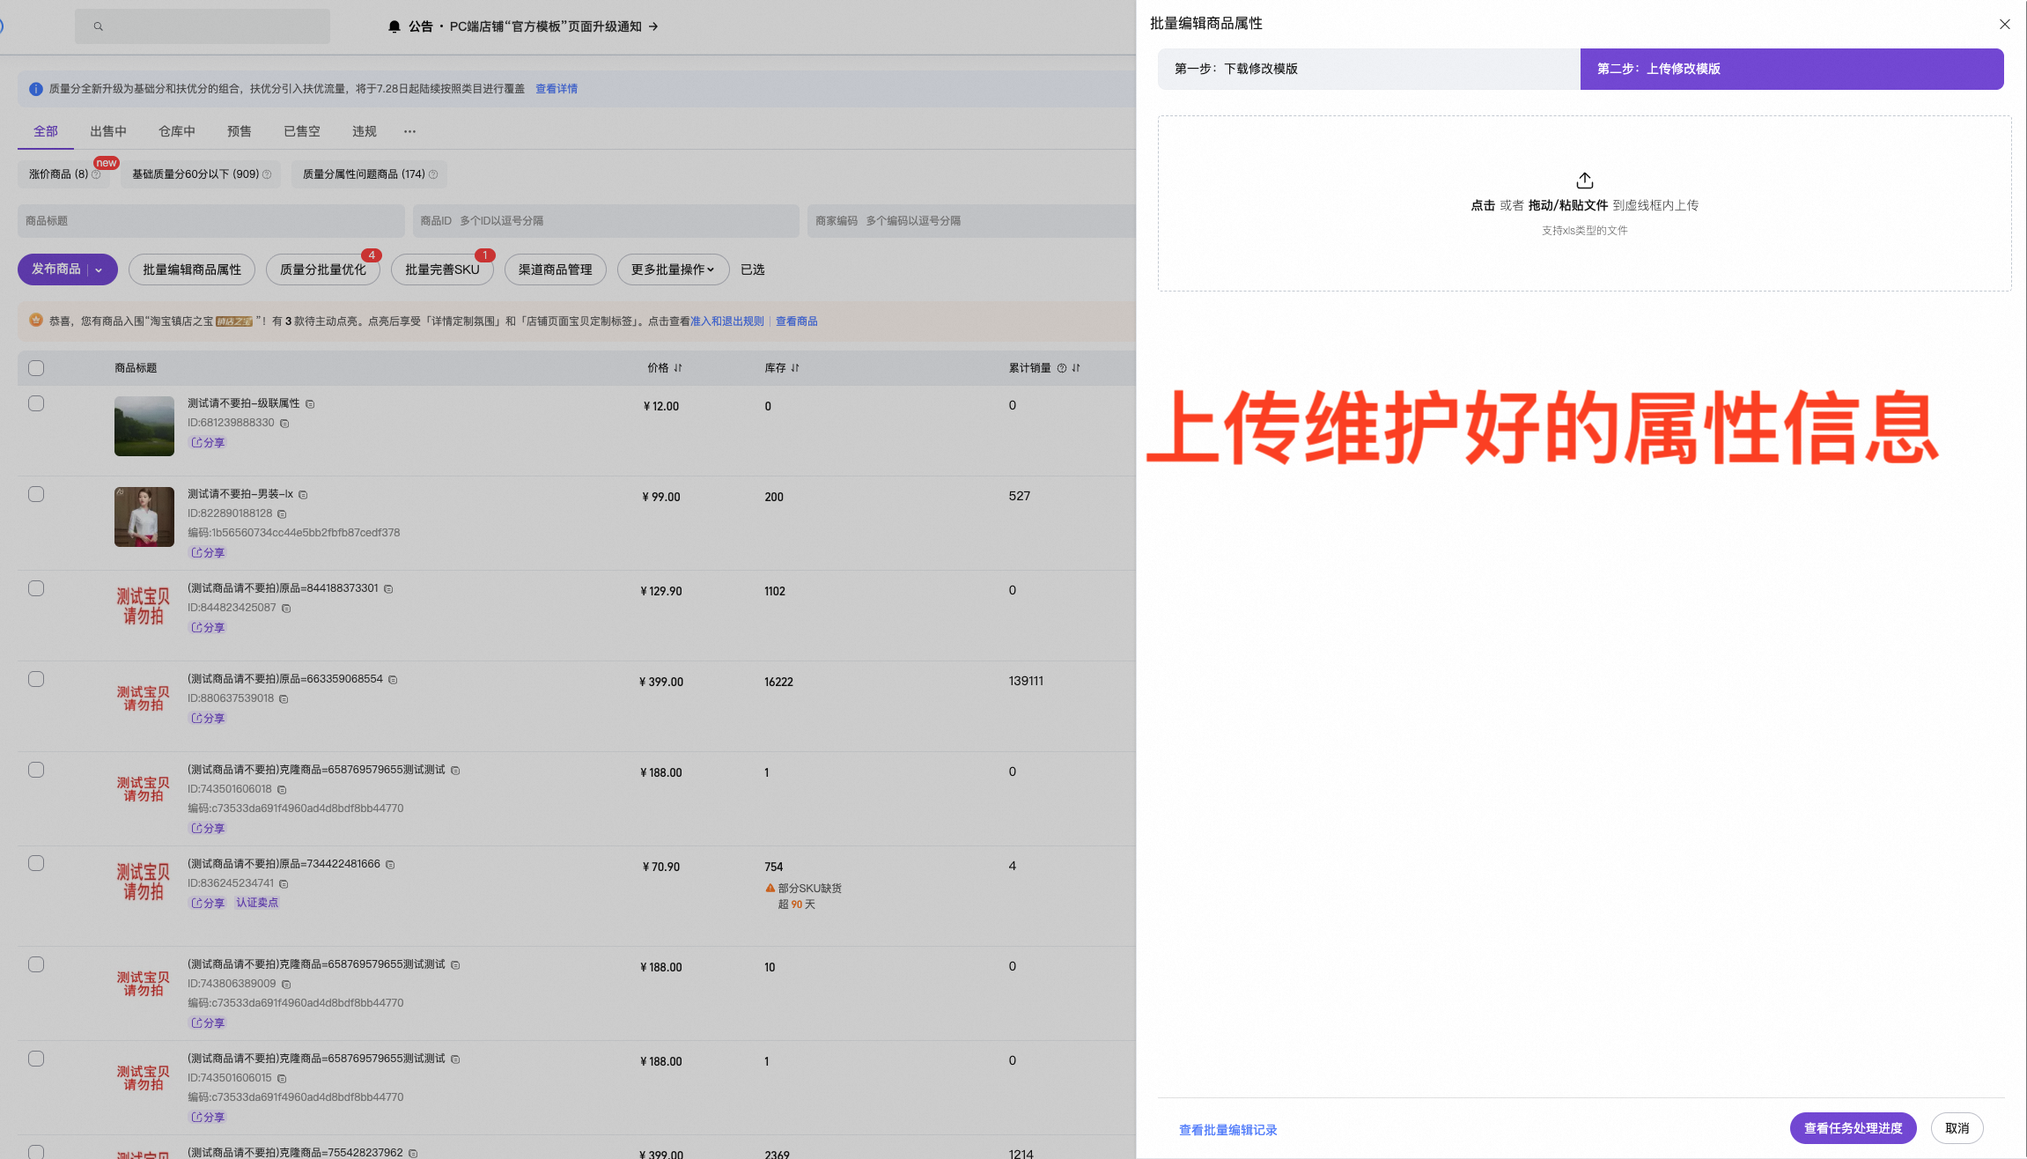This screenshot has height=1159, width=2027.
Task: Switch to the 出售中 tab
Action: tap(108, 131)
